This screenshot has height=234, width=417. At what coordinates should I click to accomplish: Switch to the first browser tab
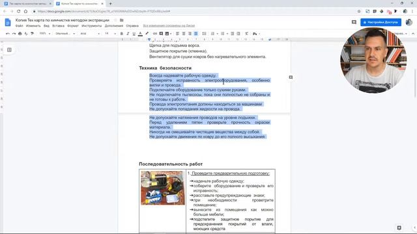point(27,4)
